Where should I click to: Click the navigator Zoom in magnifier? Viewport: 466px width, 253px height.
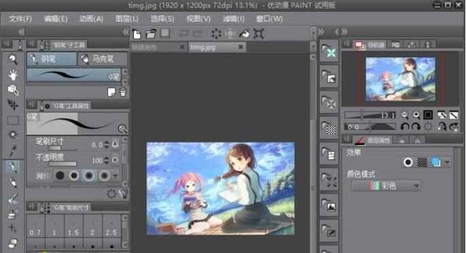pyautogui.click(x=416, y=115)
